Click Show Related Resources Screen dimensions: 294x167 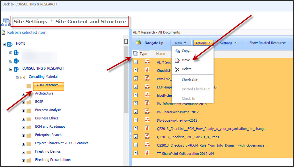click(268, 43)
